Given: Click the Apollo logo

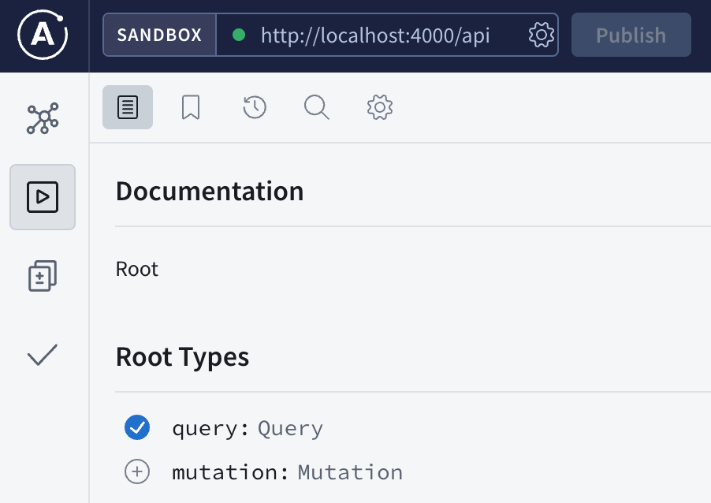Looking at the screenshot, I should [43, 35].
